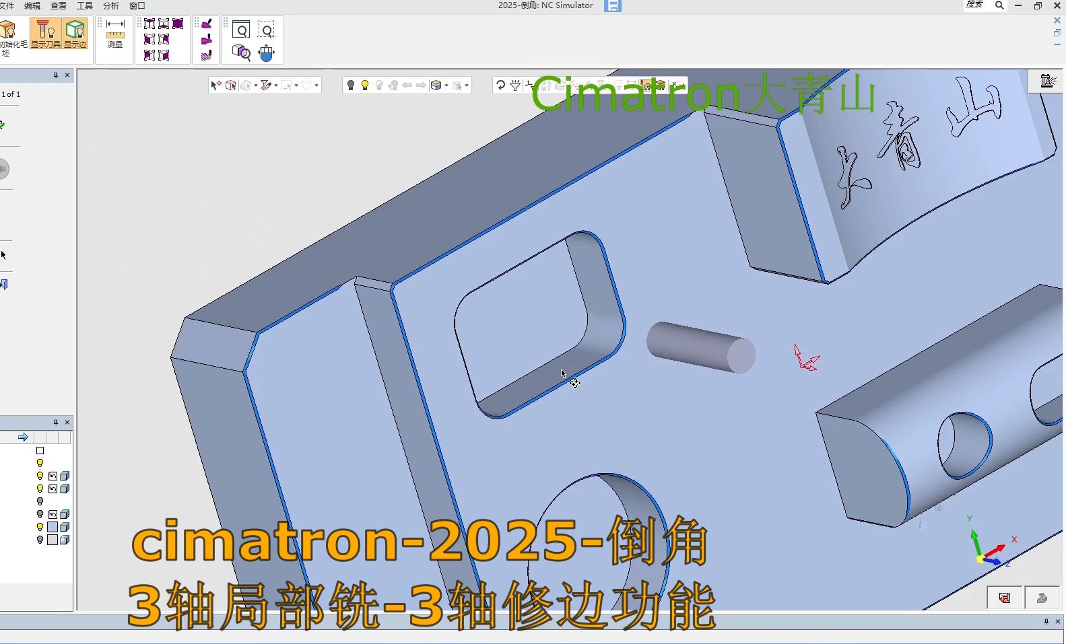Select the solid purple isometric view icon
The image size is (1066, 644).
pyautogui.click(x=178, y=24)
